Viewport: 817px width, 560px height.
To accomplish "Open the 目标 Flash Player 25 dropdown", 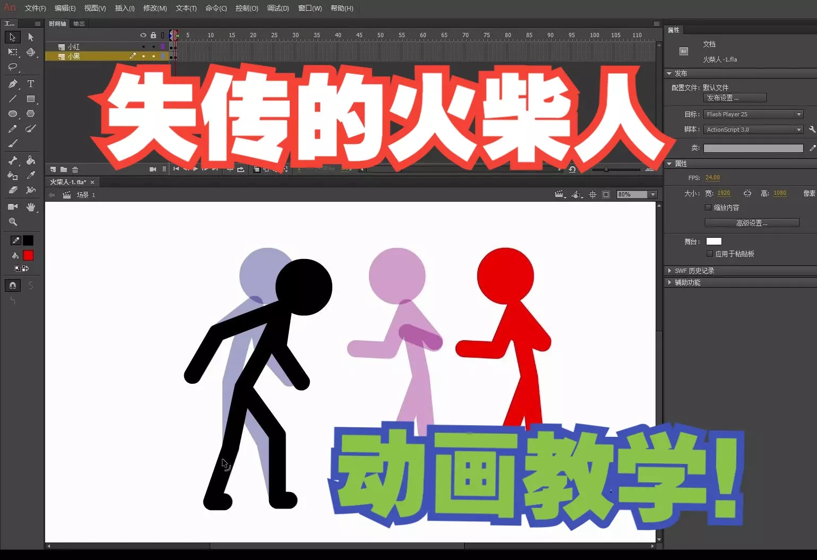I will (753, 114).
